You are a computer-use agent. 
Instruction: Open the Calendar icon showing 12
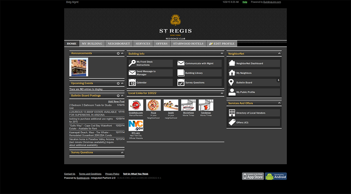pos(132,82)
